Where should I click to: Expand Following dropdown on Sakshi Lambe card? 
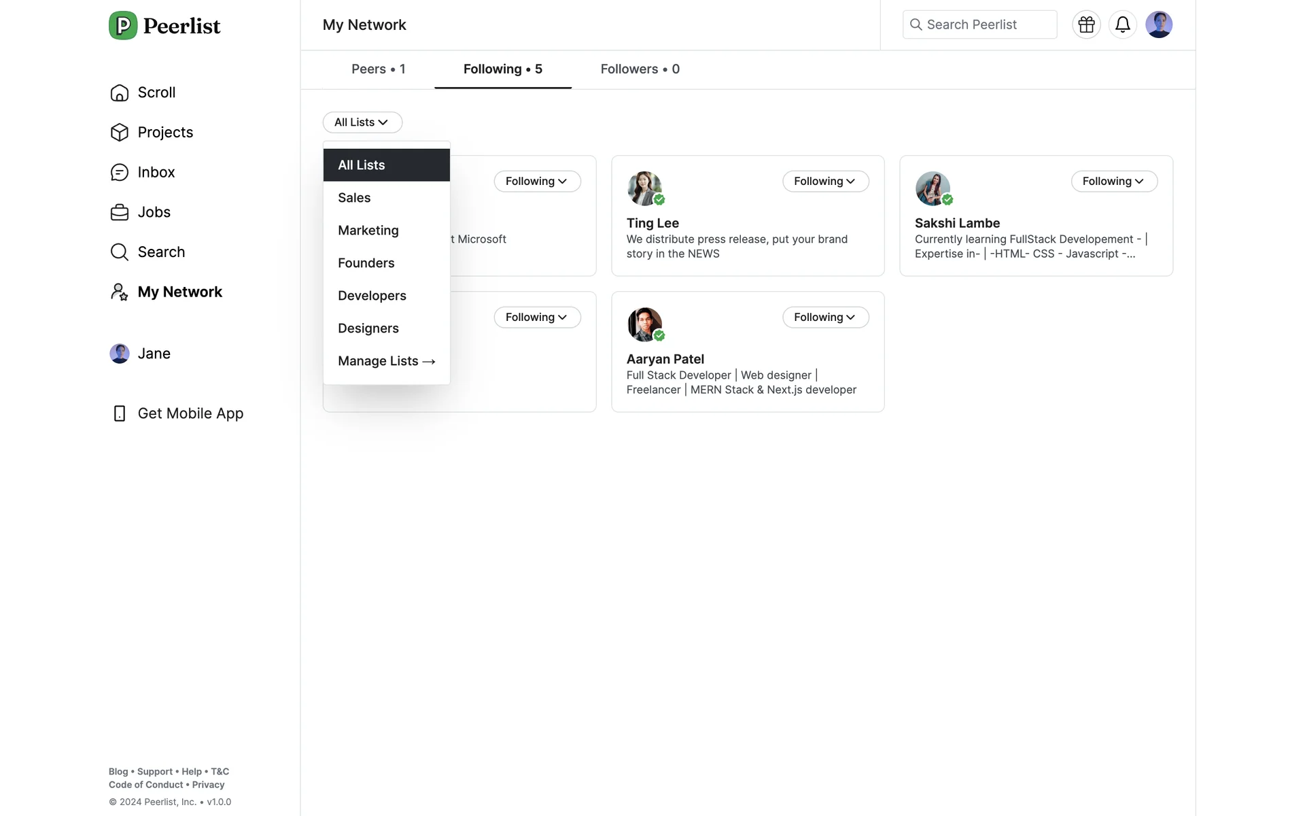pyautogui.click(x=1113, y=182)
